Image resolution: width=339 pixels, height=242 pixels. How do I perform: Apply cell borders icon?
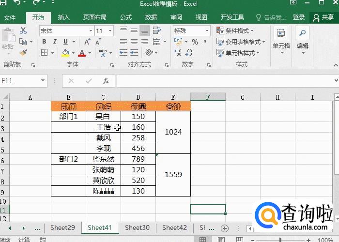pyautogui.click(x=45, y=52)
